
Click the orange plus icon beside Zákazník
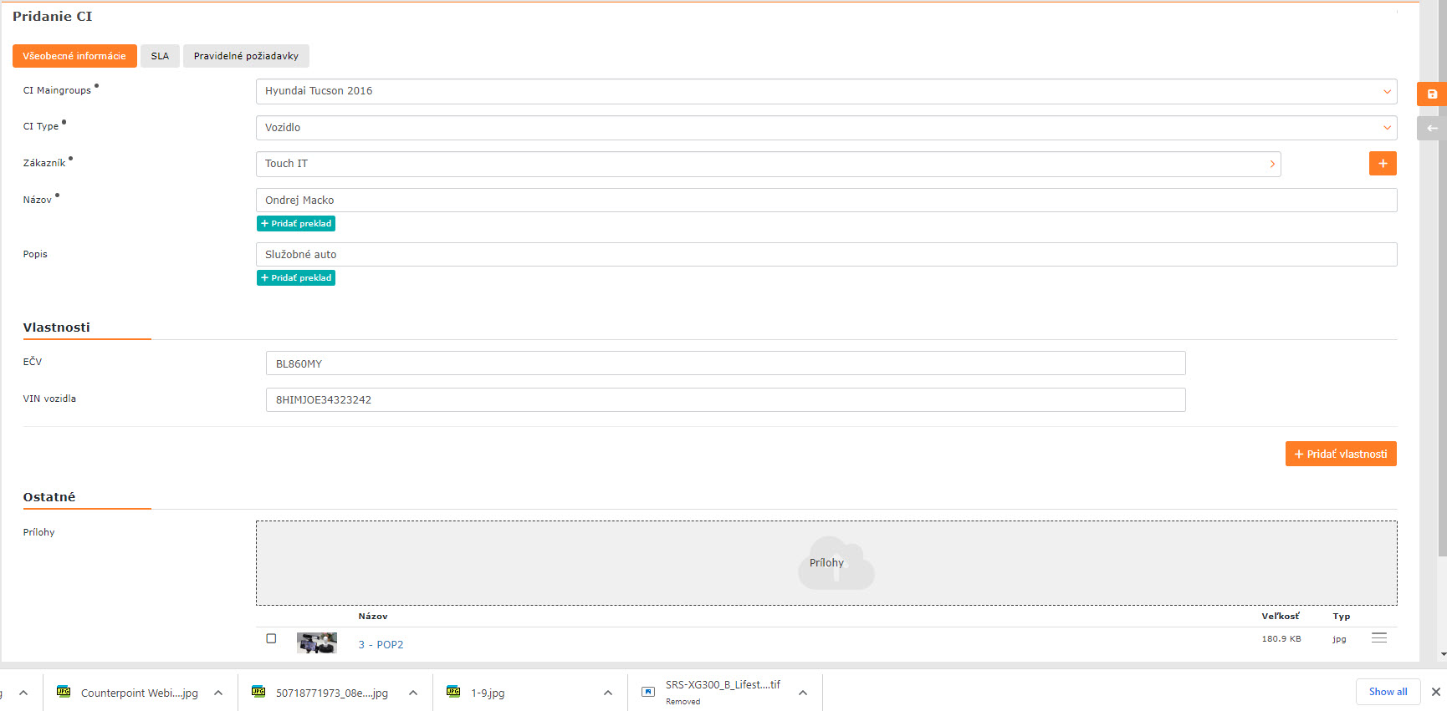1382,164
